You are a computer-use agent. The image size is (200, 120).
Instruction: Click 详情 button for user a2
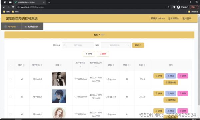[159, 93]
